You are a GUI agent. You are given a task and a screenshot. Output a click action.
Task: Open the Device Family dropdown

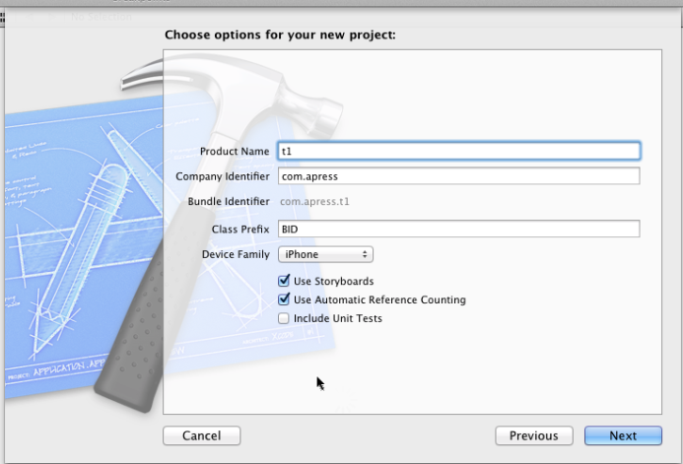tap(325, 254)
